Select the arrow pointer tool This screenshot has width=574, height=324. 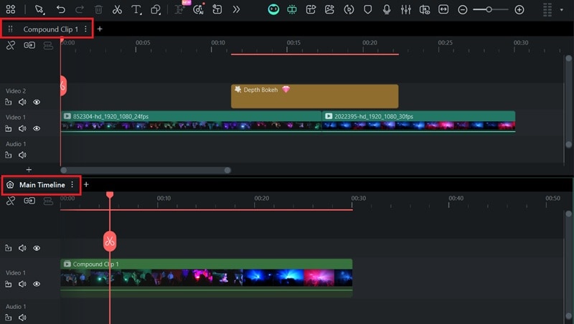pyautogui.click(x=39, y=9)
